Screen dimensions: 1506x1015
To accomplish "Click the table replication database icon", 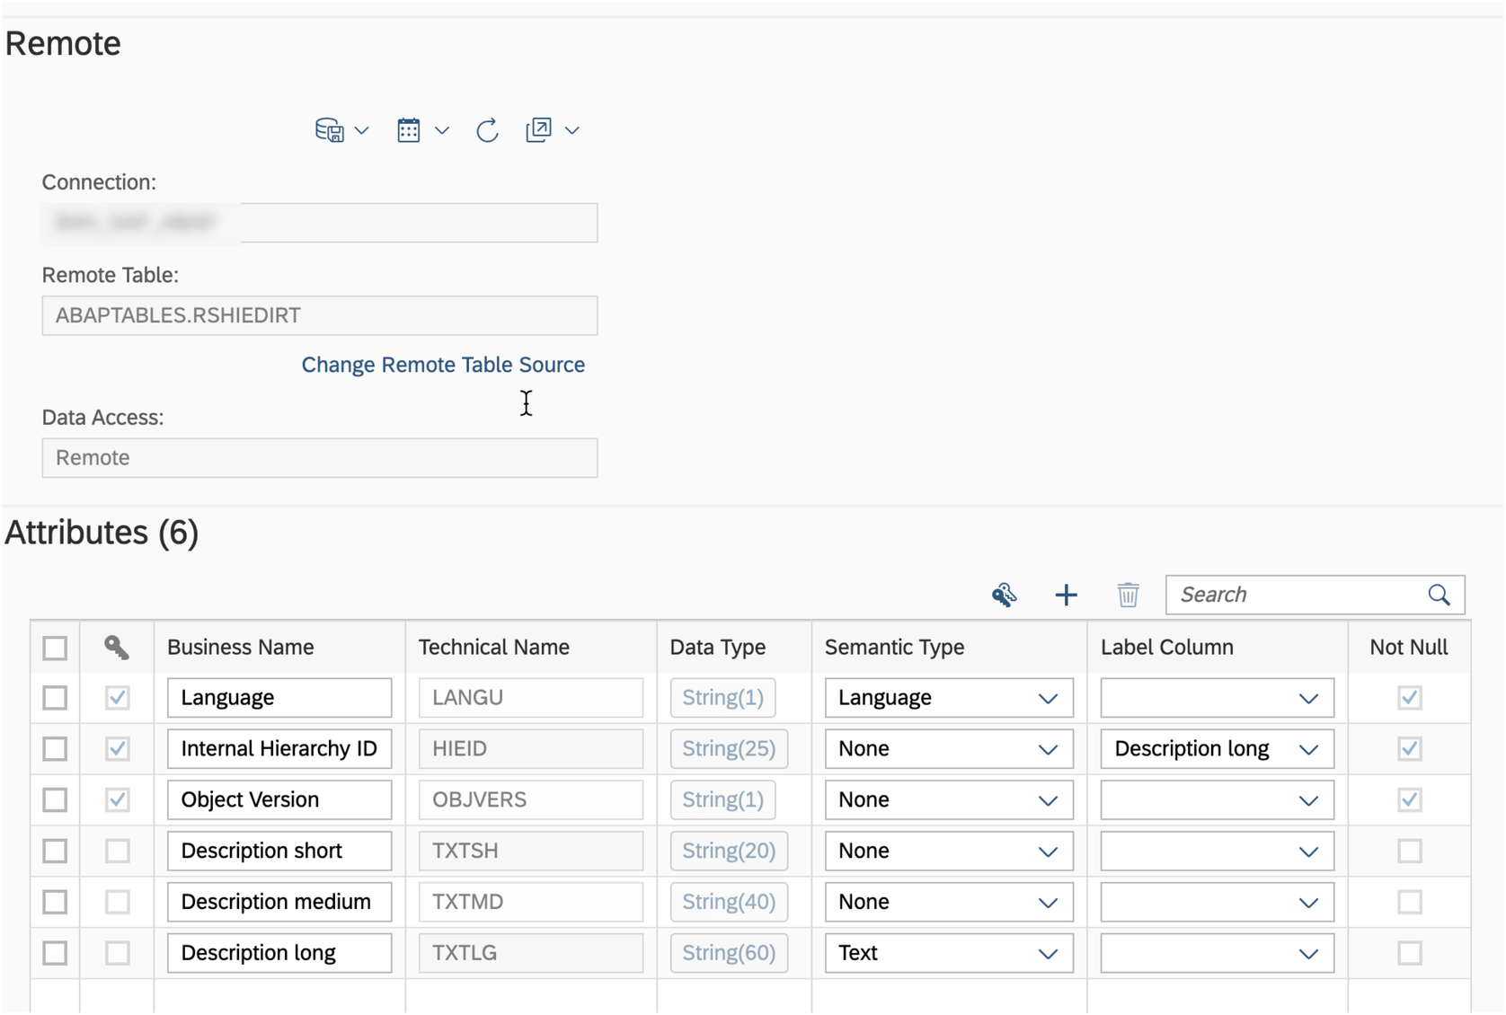I will pos(329,129).
